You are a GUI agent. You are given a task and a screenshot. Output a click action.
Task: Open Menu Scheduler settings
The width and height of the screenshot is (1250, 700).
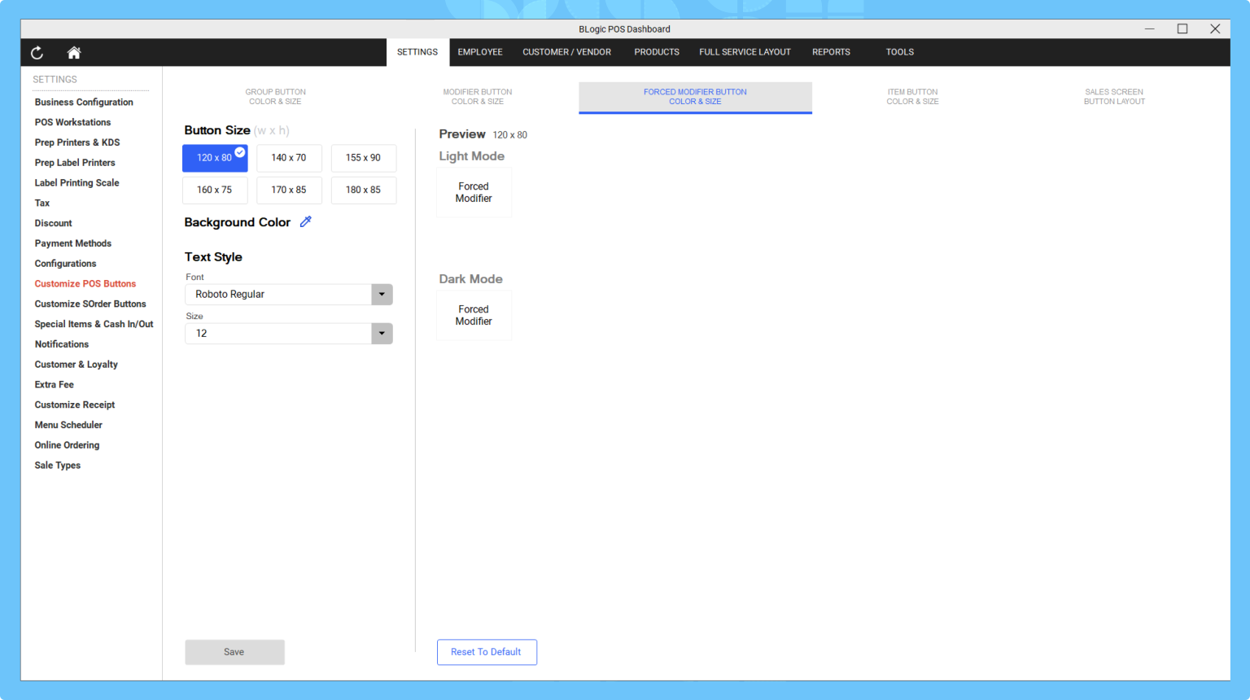coord(68,425)
